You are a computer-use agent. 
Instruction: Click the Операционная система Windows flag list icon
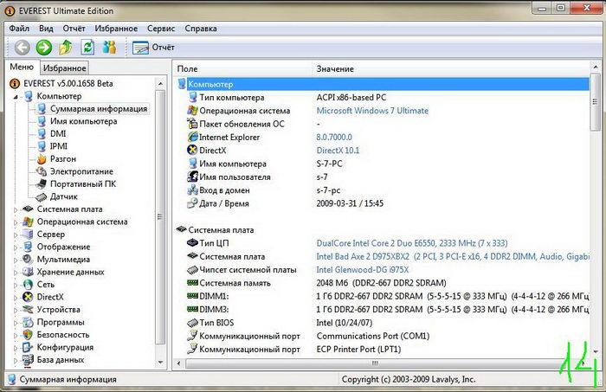click(192, 111)
